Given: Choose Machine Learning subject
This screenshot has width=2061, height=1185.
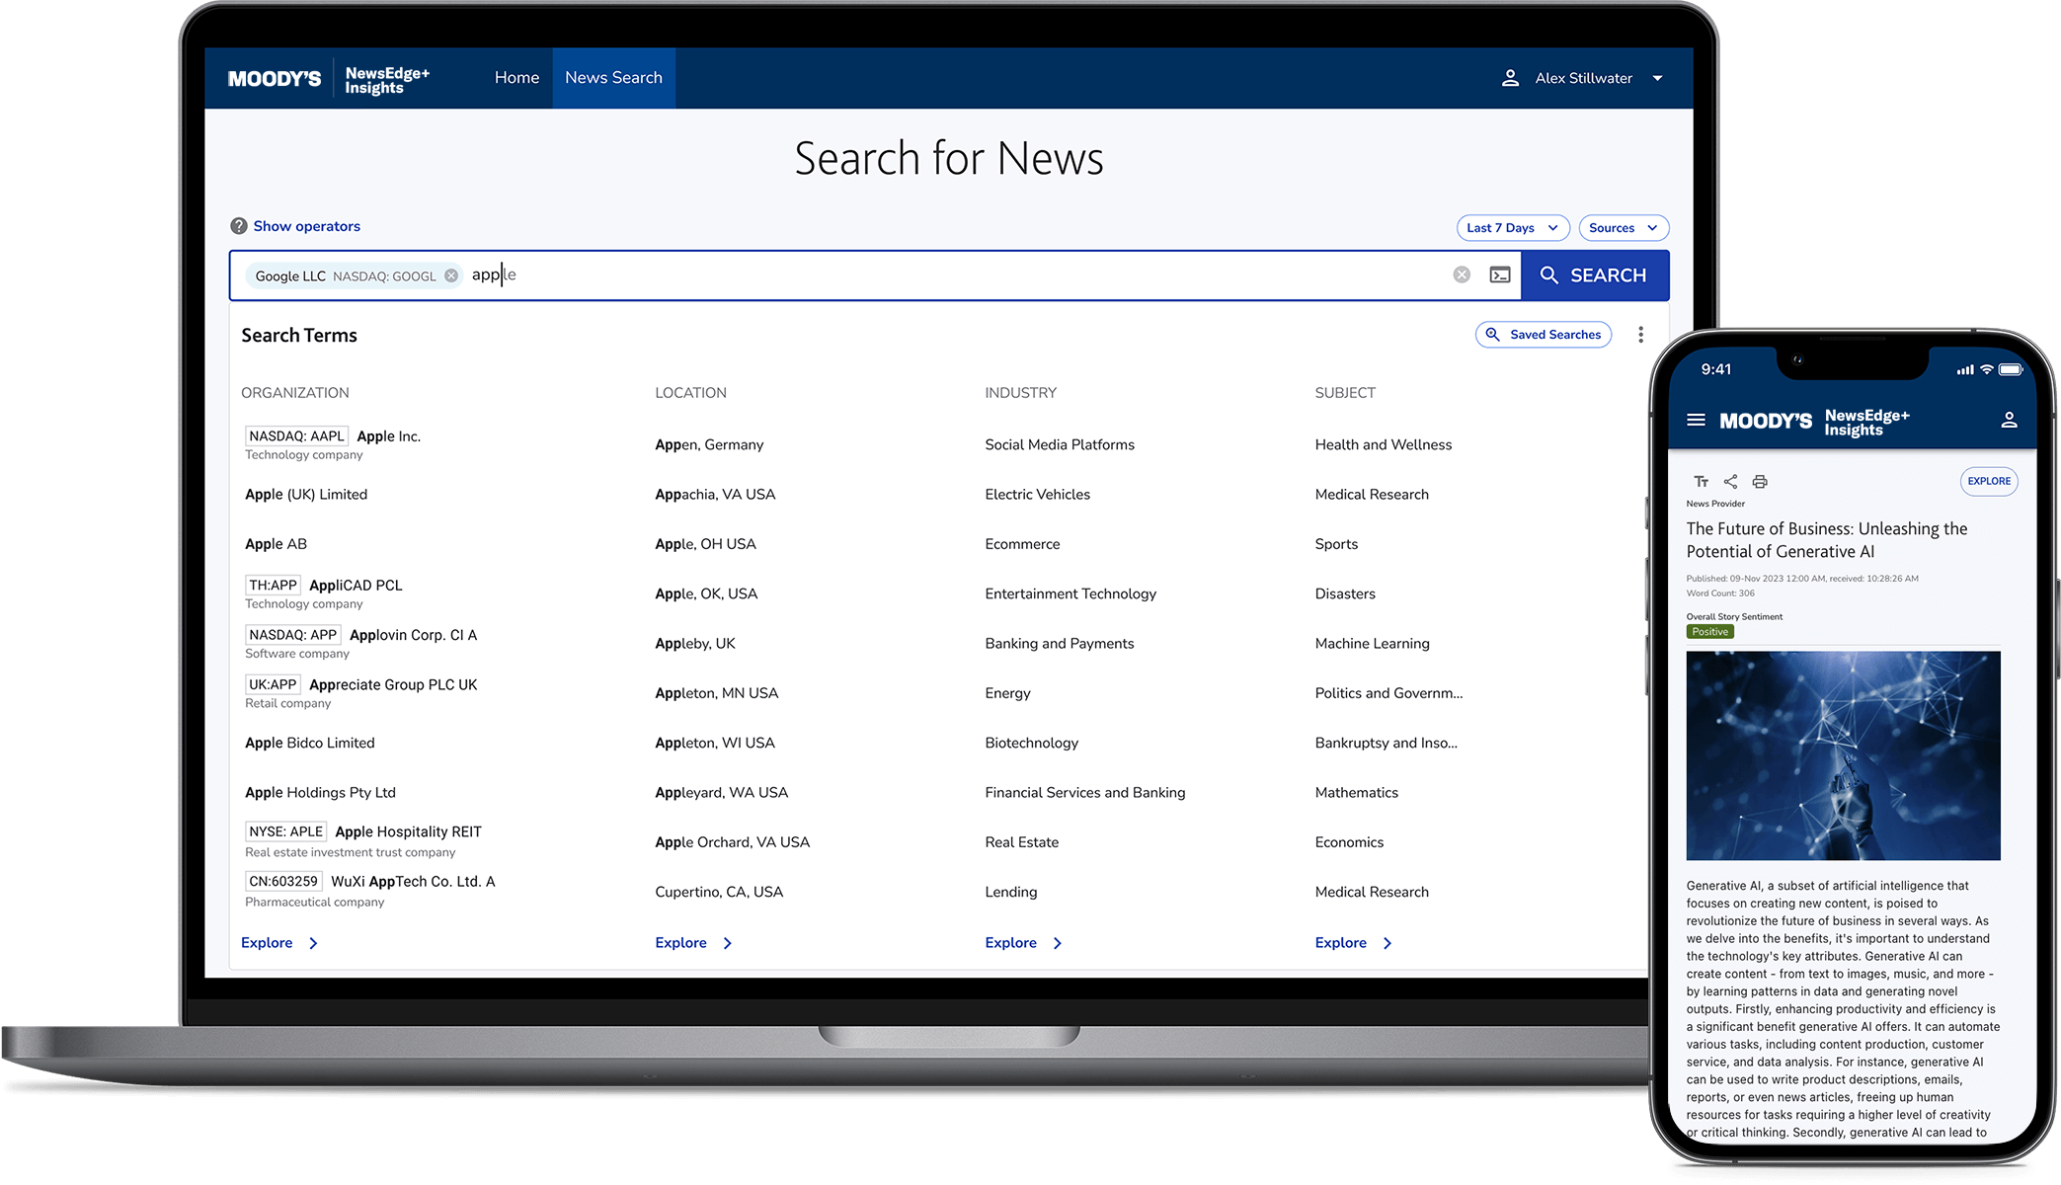Looking at the screenshot, I should click(1372, 644).
